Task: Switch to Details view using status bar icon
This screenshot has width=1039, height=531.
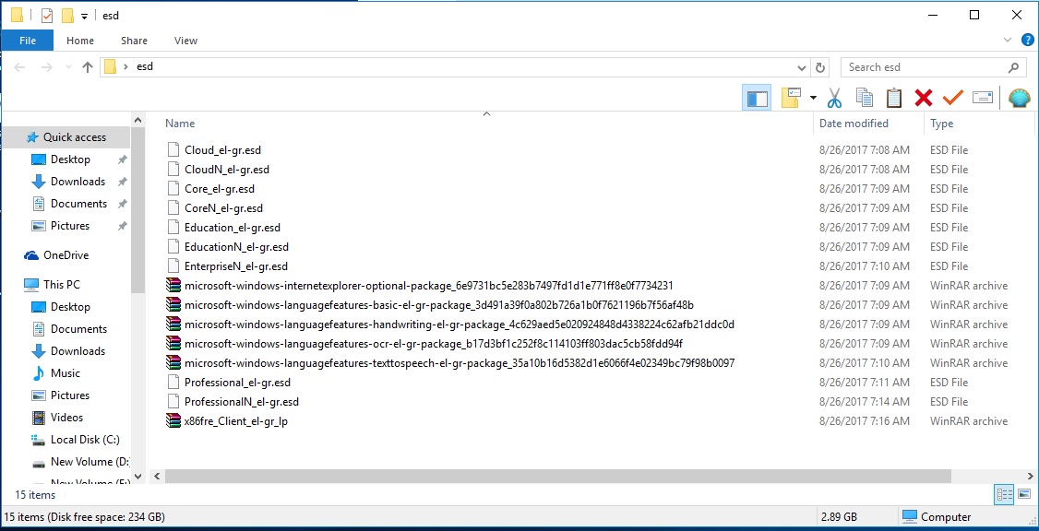Action: (1005, 494)
